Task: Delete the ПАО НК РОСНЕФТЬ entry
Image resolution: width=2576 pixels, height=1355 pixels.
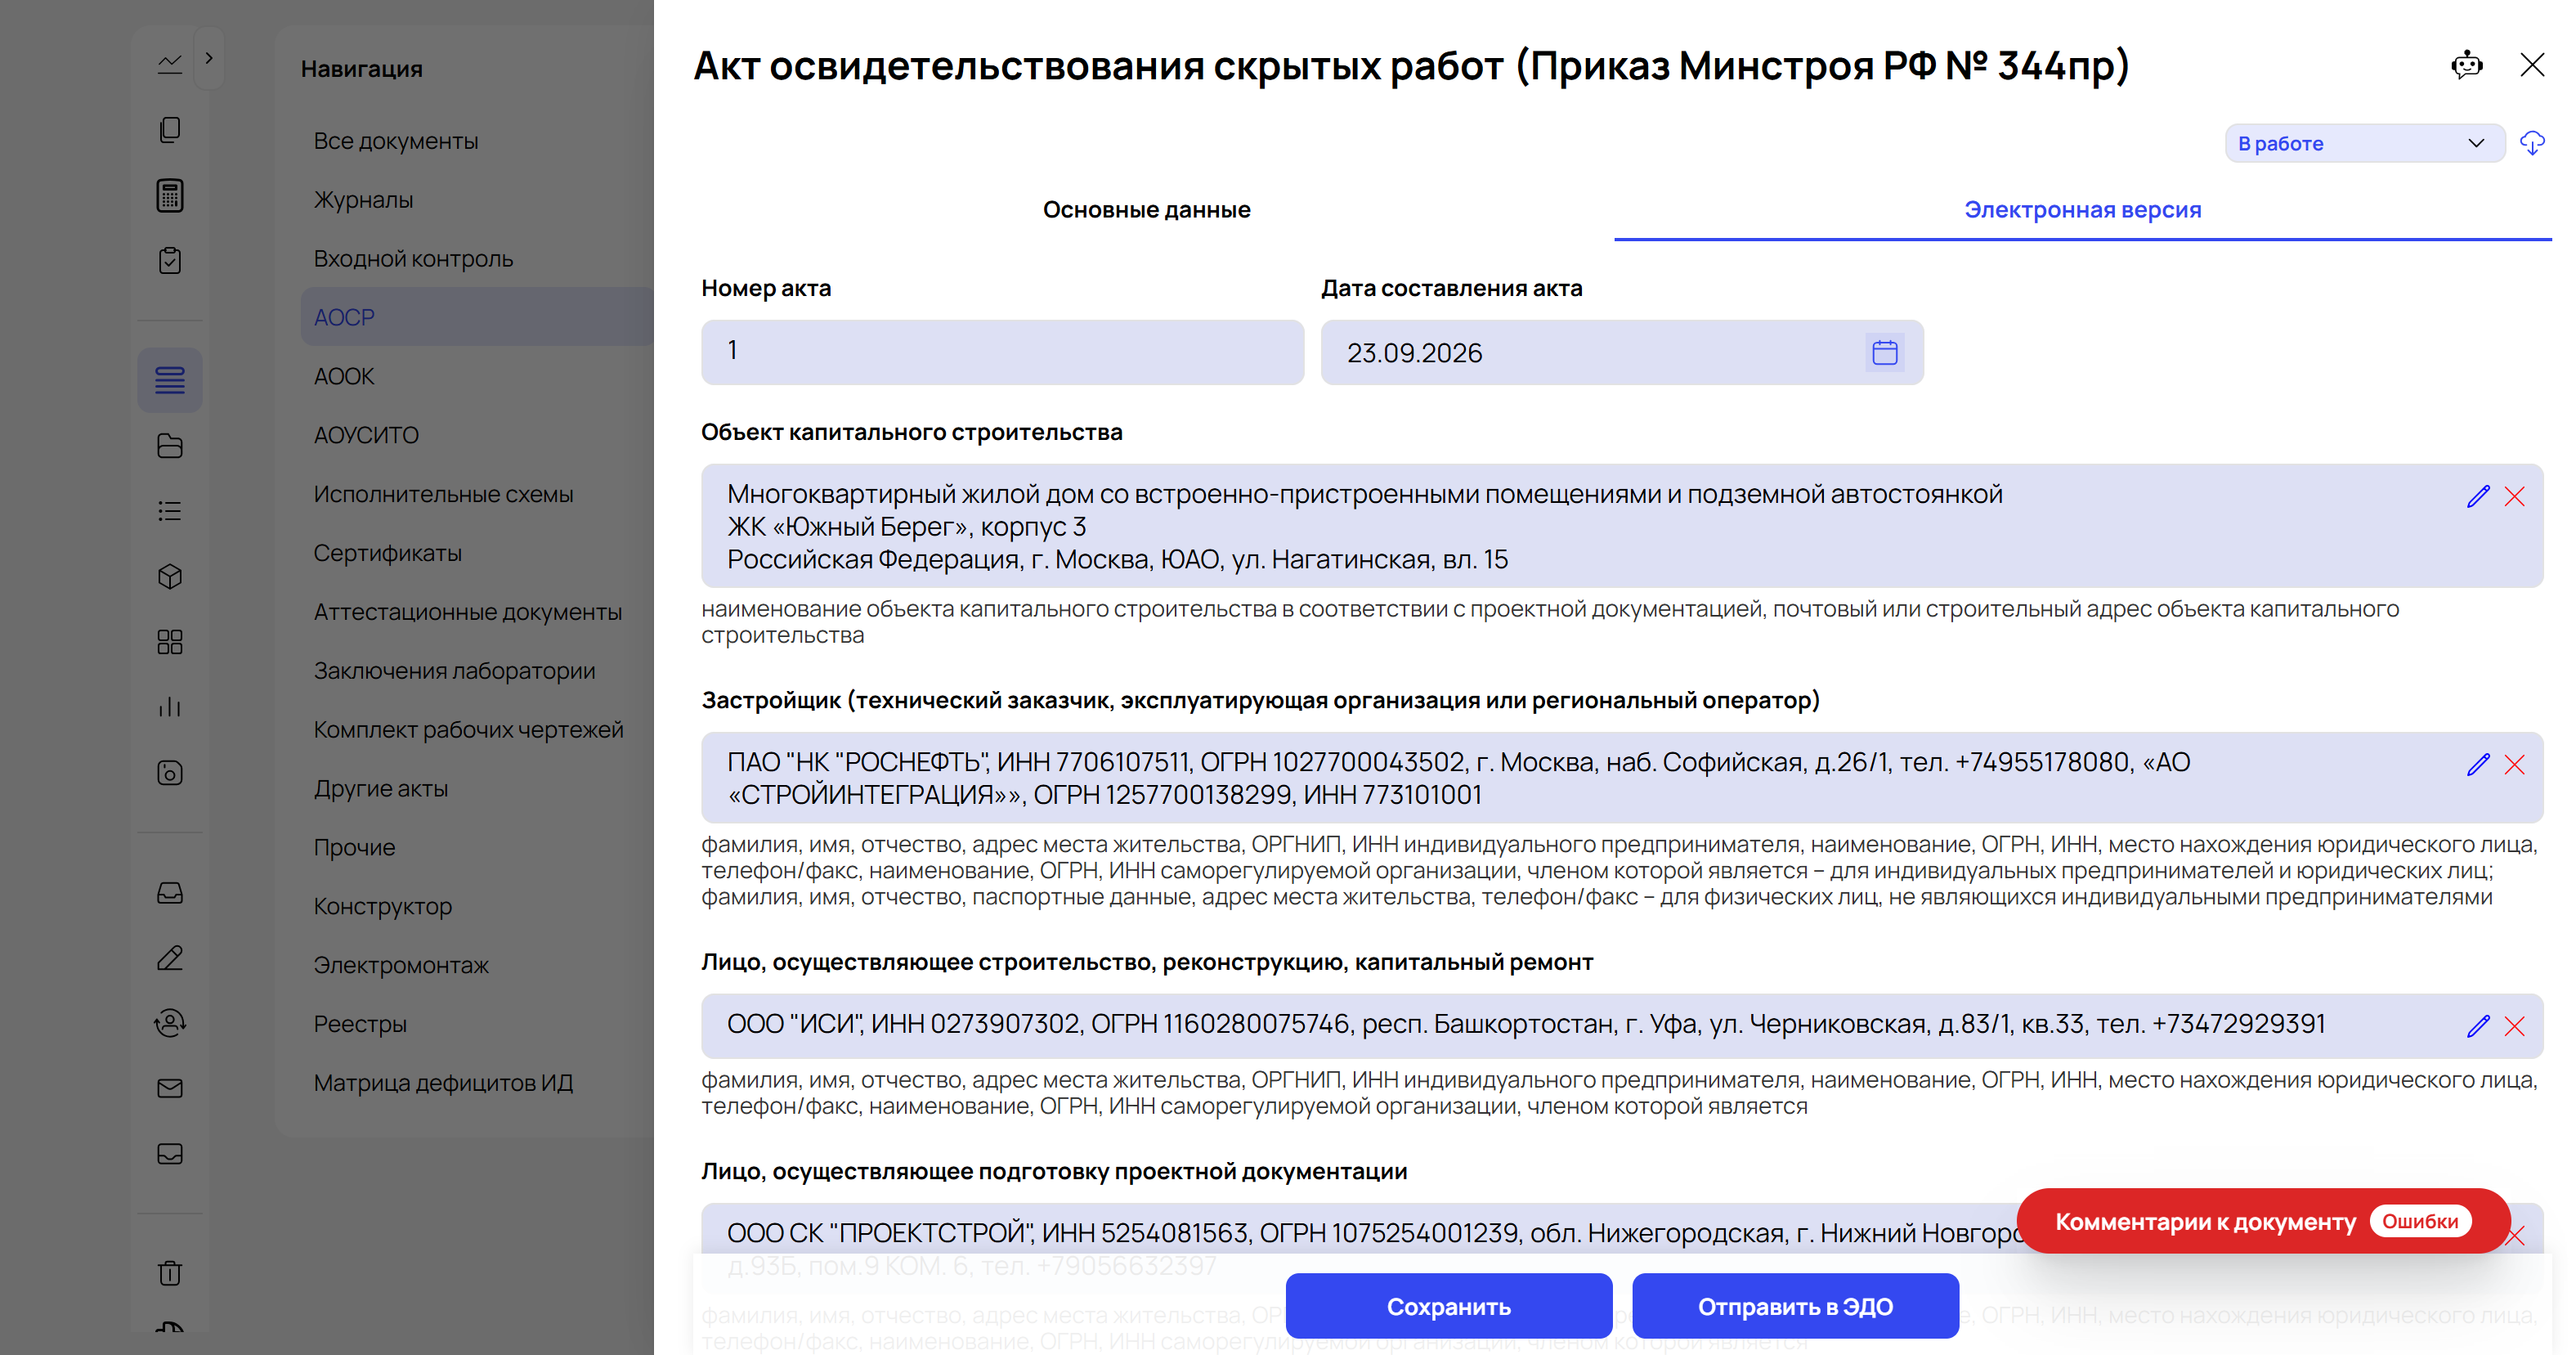Action: 2515,765
